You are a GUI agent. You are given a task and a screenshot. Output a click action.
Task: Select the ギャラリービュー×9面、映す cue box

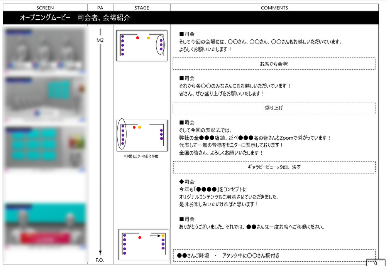pos(274,167)
